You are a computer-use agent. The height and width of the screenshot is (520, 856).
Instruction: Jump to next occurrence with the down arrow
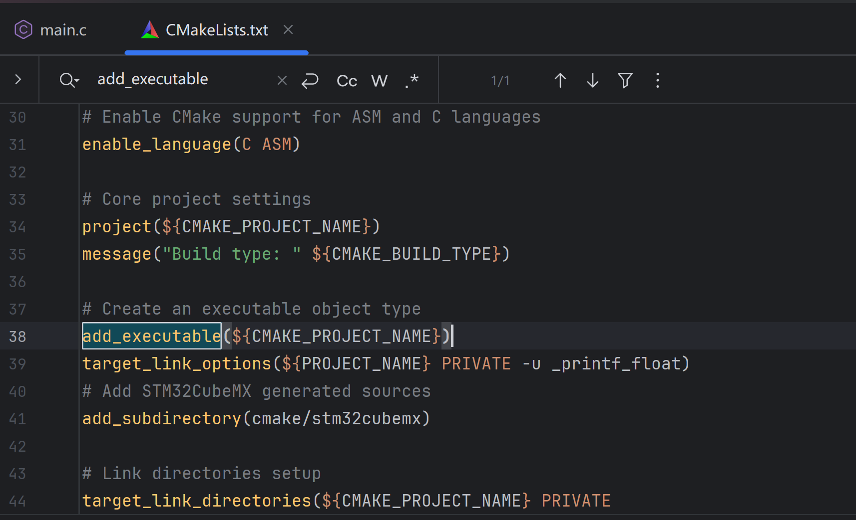[x=592, y=80]
